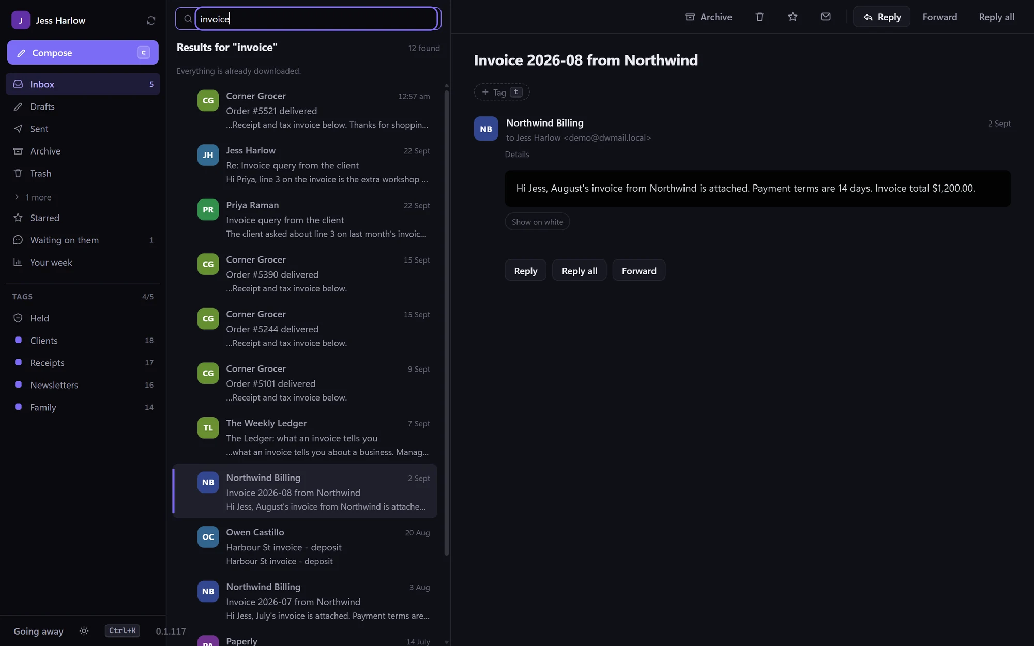Click Reply all below the message body
The width and height of the screenshot is (1034, 646).
point(579,270)
